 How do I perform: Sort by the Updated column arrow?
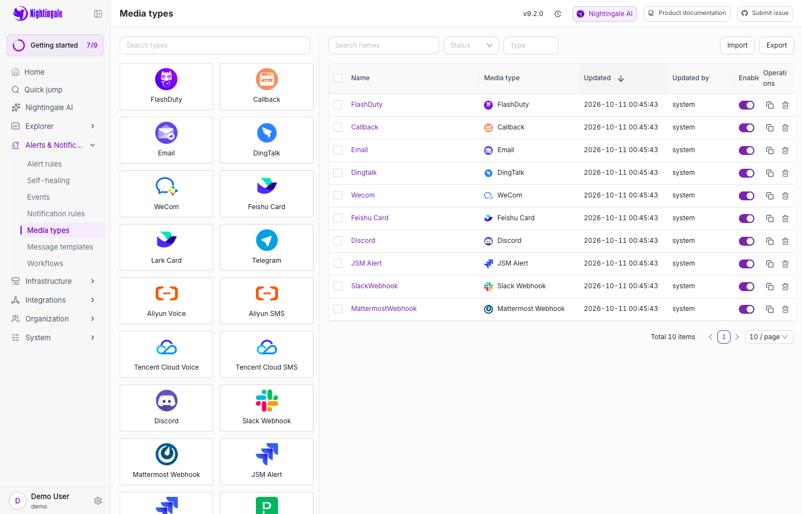[x=621, y=79]
